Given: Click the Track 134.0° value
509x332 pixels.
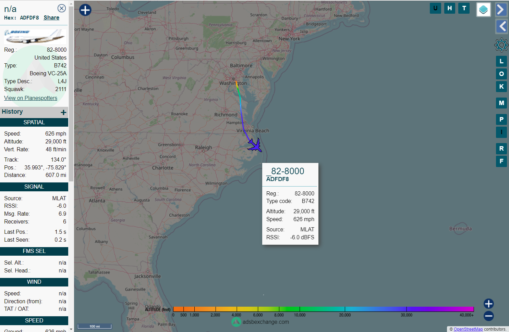Looking at the screenshot, I should point(59,159).
